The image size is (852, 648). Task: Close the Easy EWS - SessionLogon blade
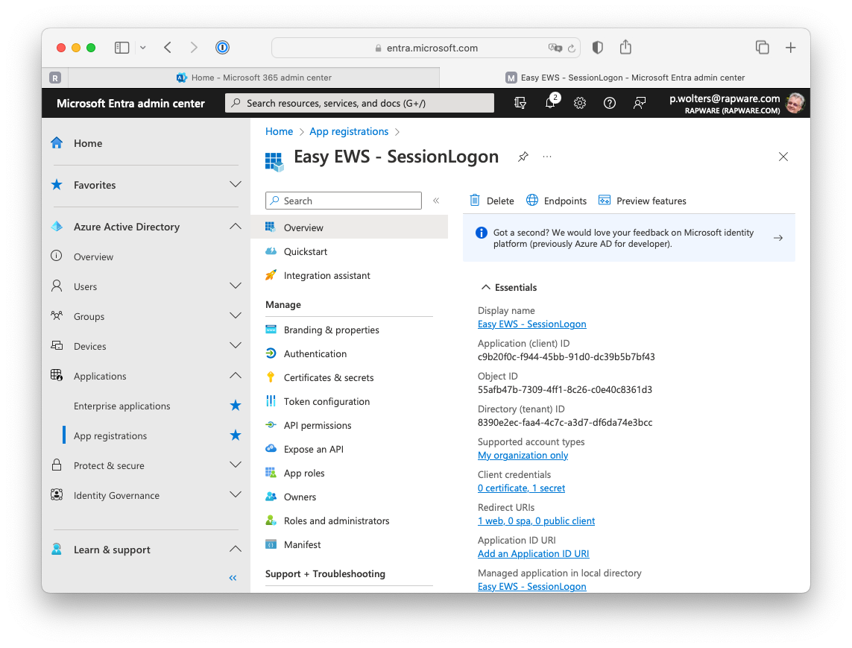783,157
